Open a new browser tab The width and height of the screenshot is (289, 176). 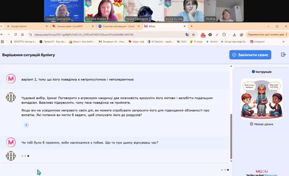192,26
